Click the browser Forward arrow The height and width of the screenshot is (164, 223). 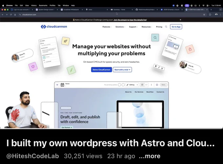(7, 15)
